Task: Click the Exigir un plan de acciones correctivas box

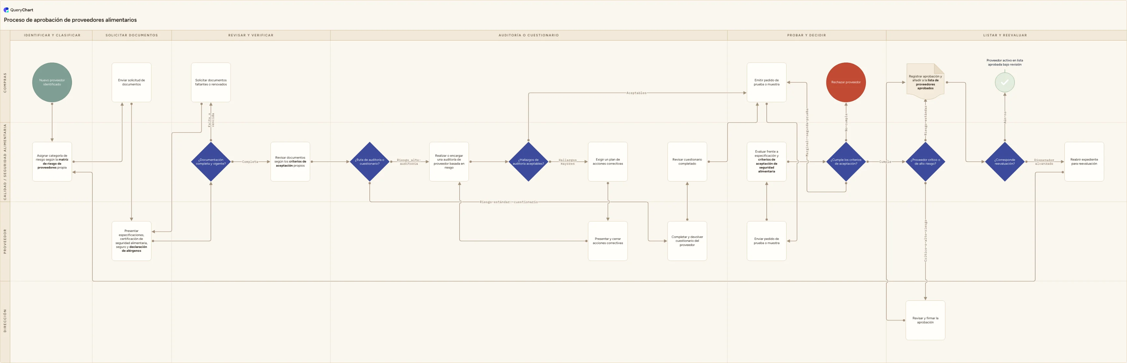Action: (x=608, y=162)
